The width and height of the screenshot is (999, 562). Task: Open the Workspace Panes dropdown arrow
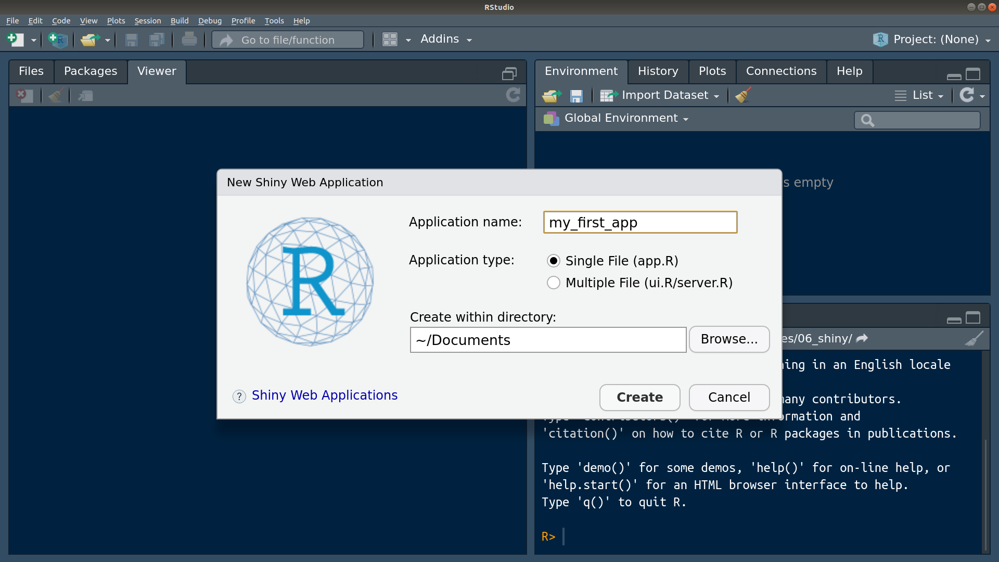[408, 40]
